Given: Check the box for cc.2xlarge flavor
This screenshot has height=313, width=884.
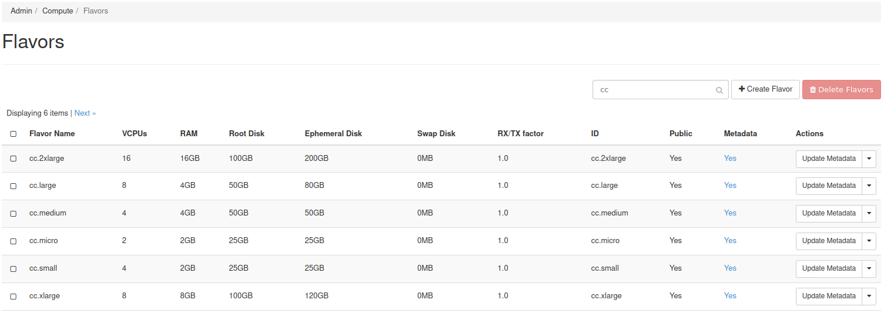Looking at the screenshot, I should point(14,159).
